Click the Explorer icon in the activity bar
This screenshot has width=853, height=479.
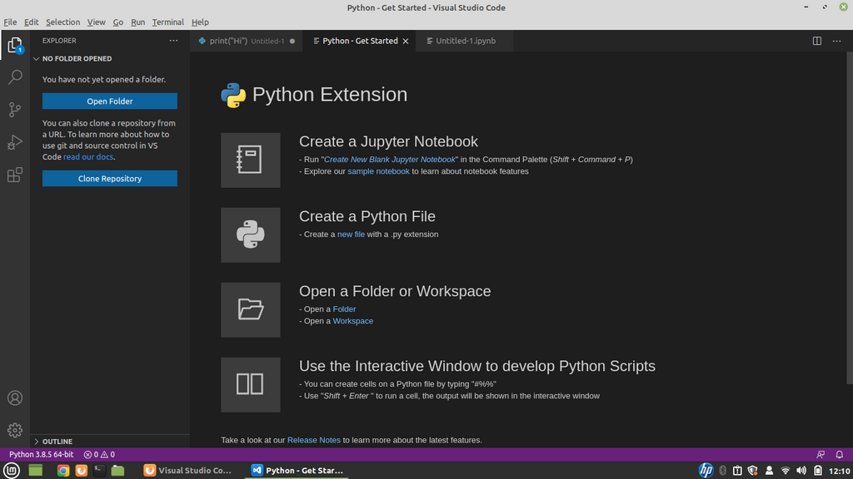click(15, 44)
